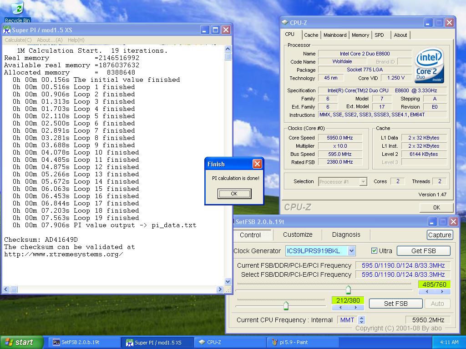Open the Windows start menu
This screenshot has height=349, width=466.
(x=21, y=342)
